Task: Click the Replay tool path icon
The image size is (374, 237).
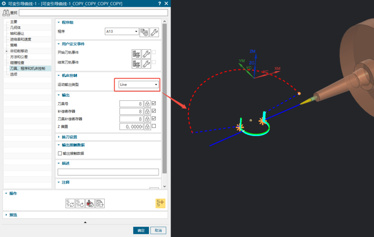Action: (x=79, y=203)
